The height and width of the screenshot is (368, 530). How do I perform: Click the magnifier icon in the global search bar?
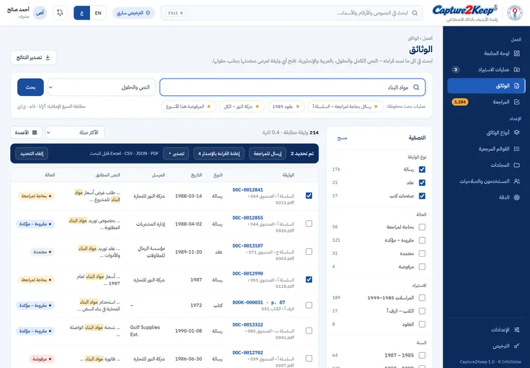415,13
